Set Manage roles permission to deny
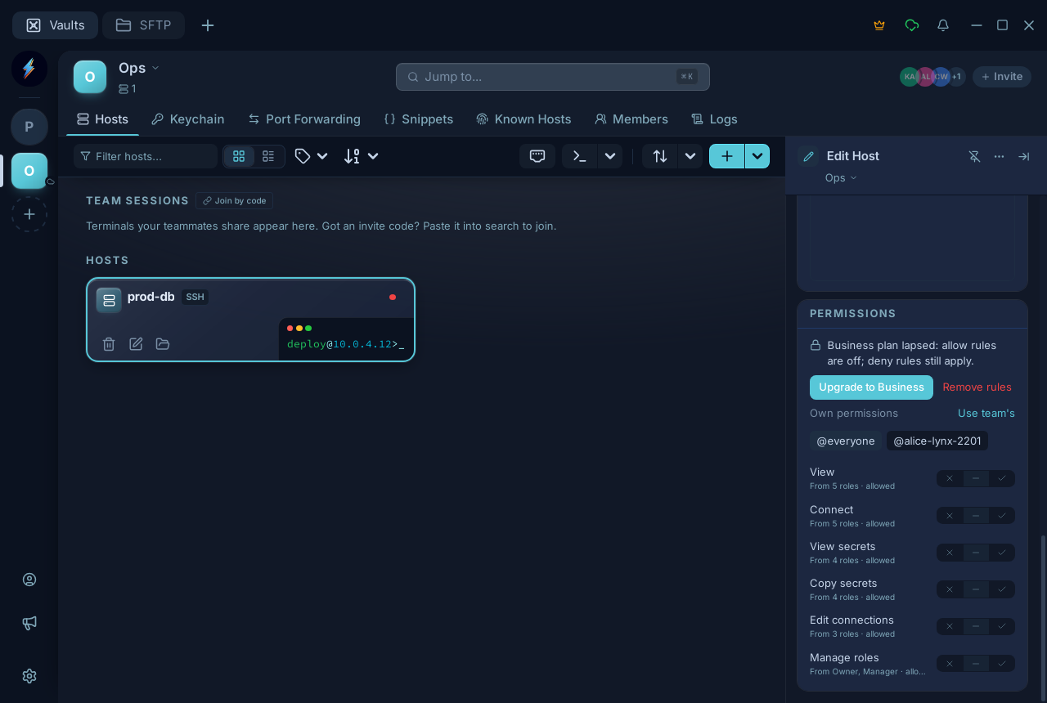Viewport: 1047px width, 703px height. [x=950, y=664]
